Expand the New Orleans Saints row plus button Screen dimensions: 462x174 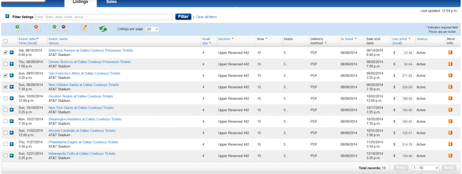11,87
